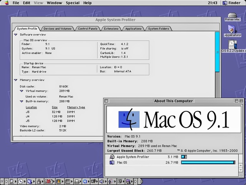Open the Help menu
This screenshot has height=185, width=246.
tap(87, 3)
